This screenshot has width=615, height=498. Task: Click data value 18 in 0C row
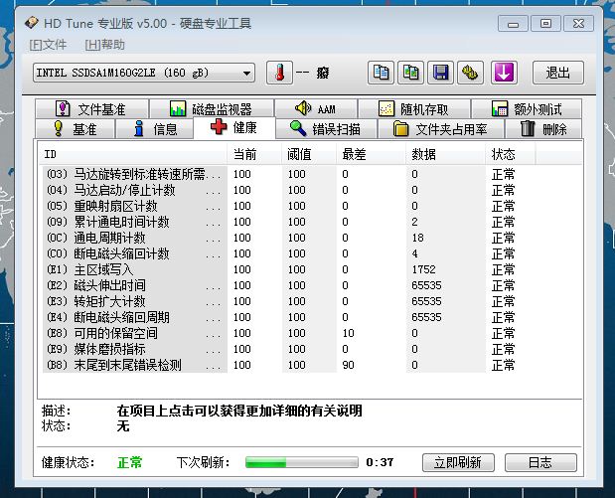[x=417, y=238]
